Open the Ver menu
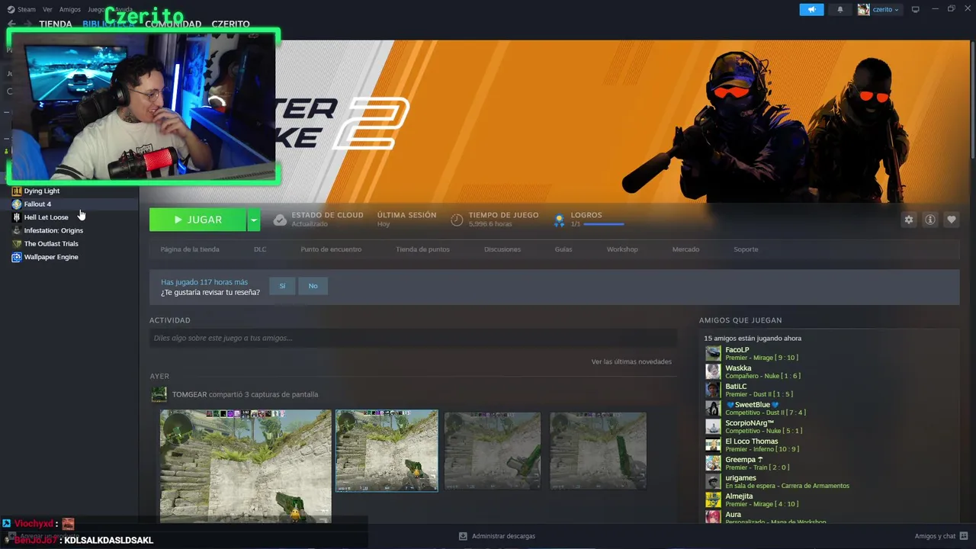Screen dimensions: 976x549 click(48, 10)
